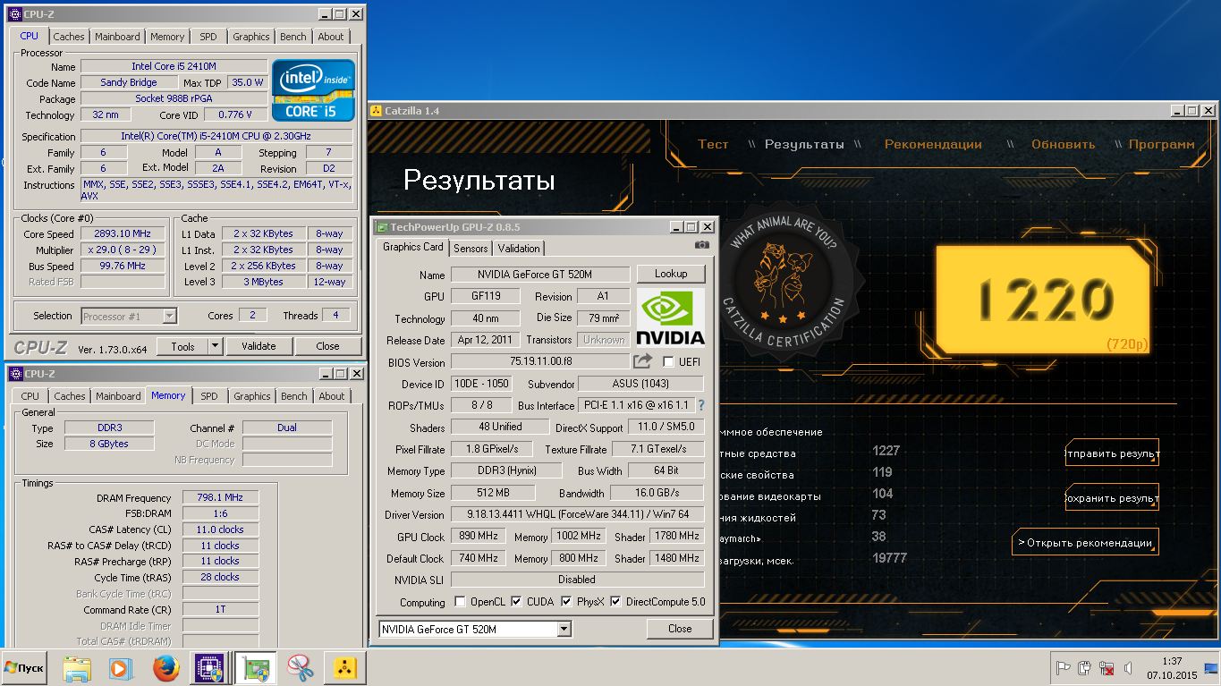Expand the Processor #1 selection dropdown
This screenshot has width=1221, height=686.
170,316
